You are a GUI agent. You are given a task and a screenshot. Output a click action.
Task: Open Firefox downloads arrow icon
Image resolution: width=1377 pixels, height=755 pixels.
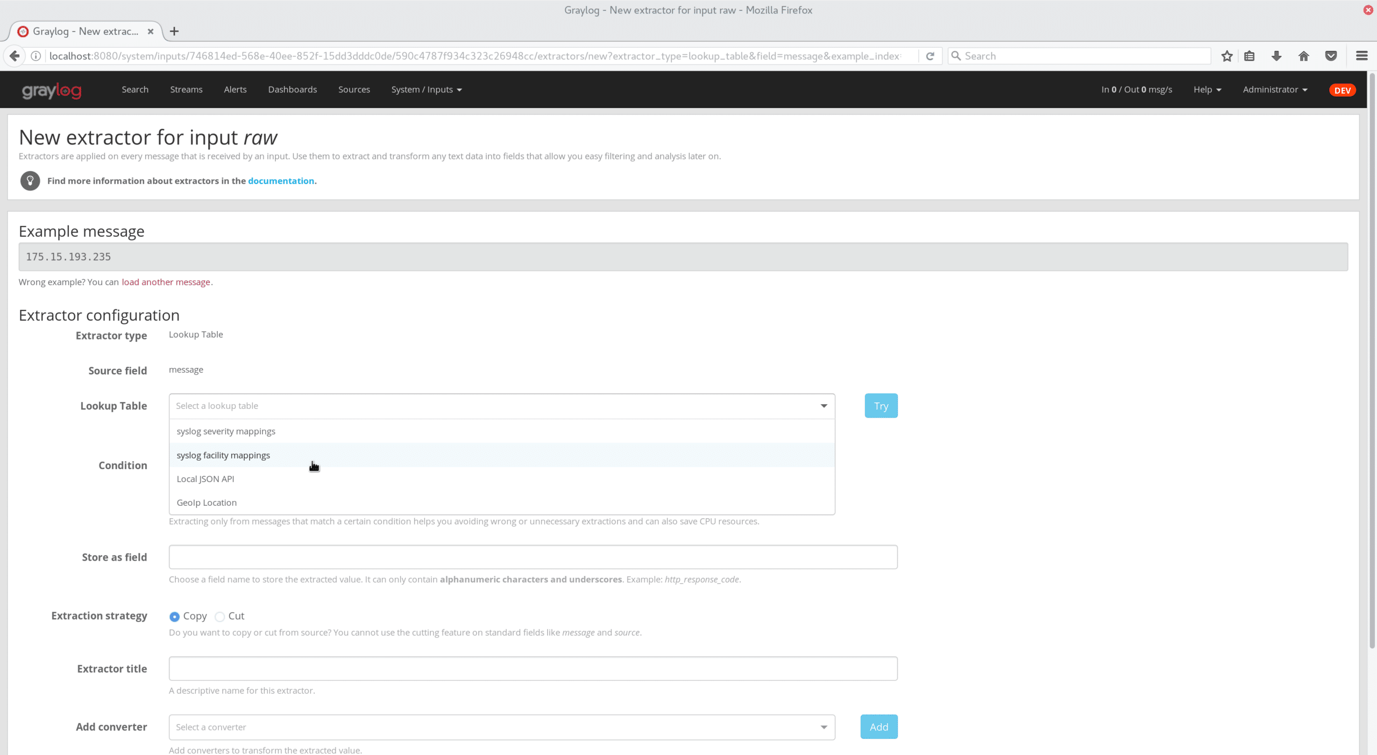(1276, 56)
